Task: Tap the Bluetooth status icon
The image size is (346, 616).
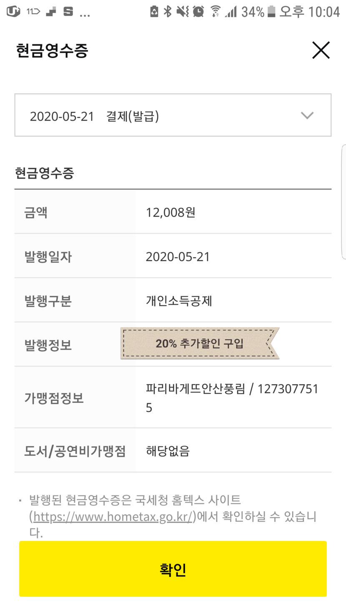Action: point(168,12)
